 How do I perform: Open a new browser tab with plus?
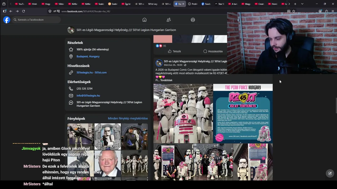click(x=295, y=4)
